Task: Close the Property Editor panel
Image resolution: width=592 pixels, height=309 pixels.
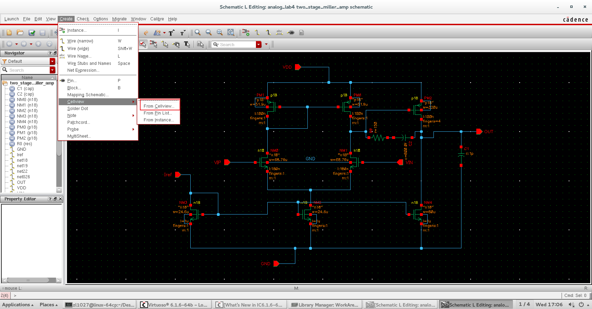Action: click(x=60, y=199)
